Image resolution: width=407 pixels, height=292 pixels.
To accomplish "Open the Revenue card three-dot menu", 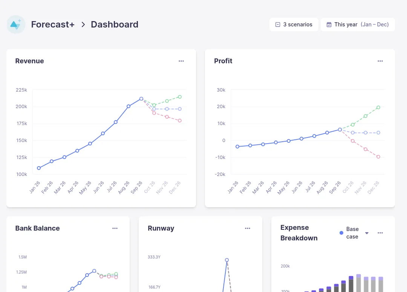I will [x=181, y=61].
